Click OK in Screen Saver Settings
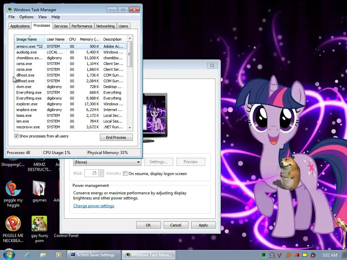Viewport: 347px width, 260px height. 148,225
